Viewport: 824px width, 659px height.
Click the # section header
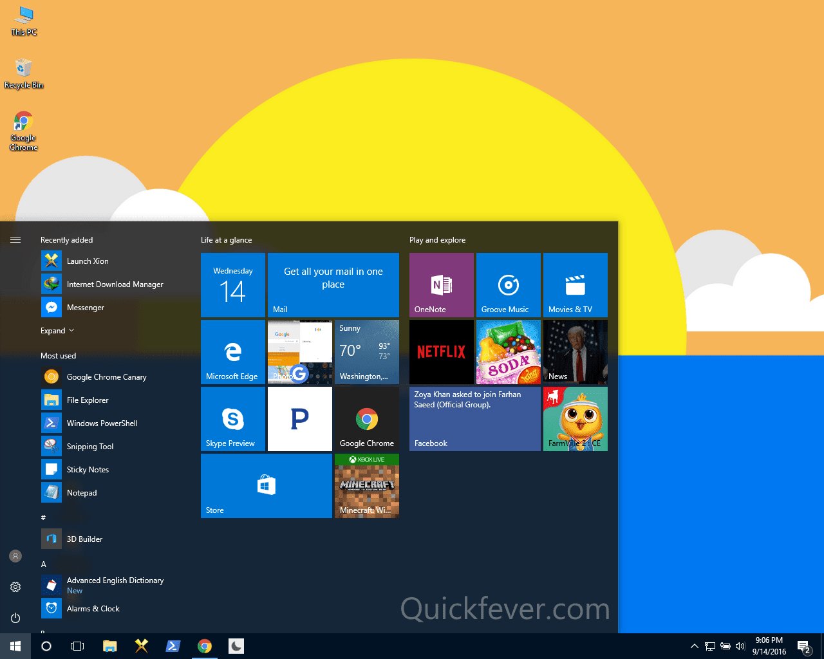tap(43, 517)
